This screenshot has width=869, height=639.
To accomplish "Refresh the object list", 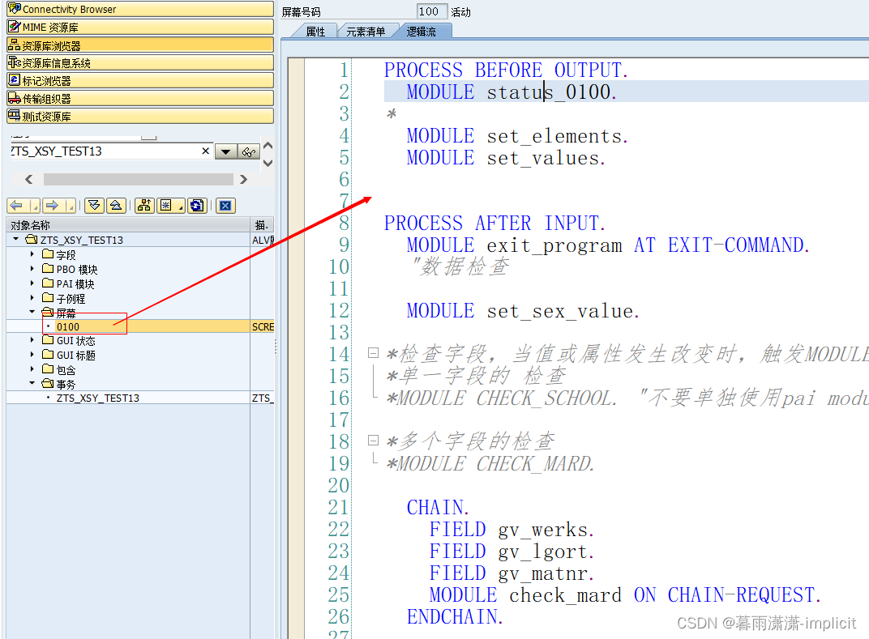I will coord(197,206).
